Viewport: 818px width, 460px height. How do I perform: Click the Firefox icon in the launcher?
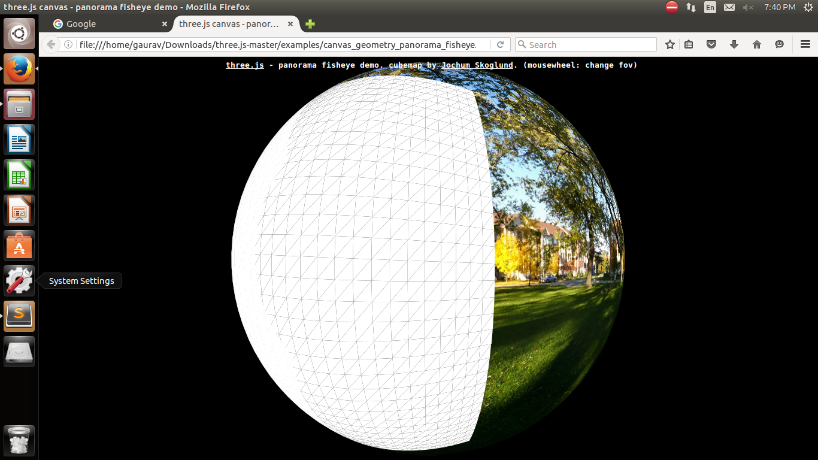tap(19, 69)
